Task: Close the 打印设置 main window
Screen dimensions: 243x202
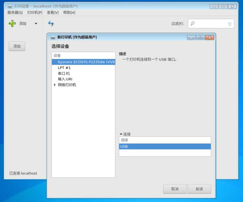Action: (x=232, y=7)
